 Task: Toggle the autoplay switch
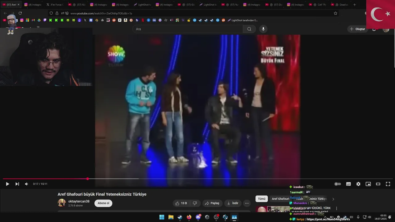(338, 184)
